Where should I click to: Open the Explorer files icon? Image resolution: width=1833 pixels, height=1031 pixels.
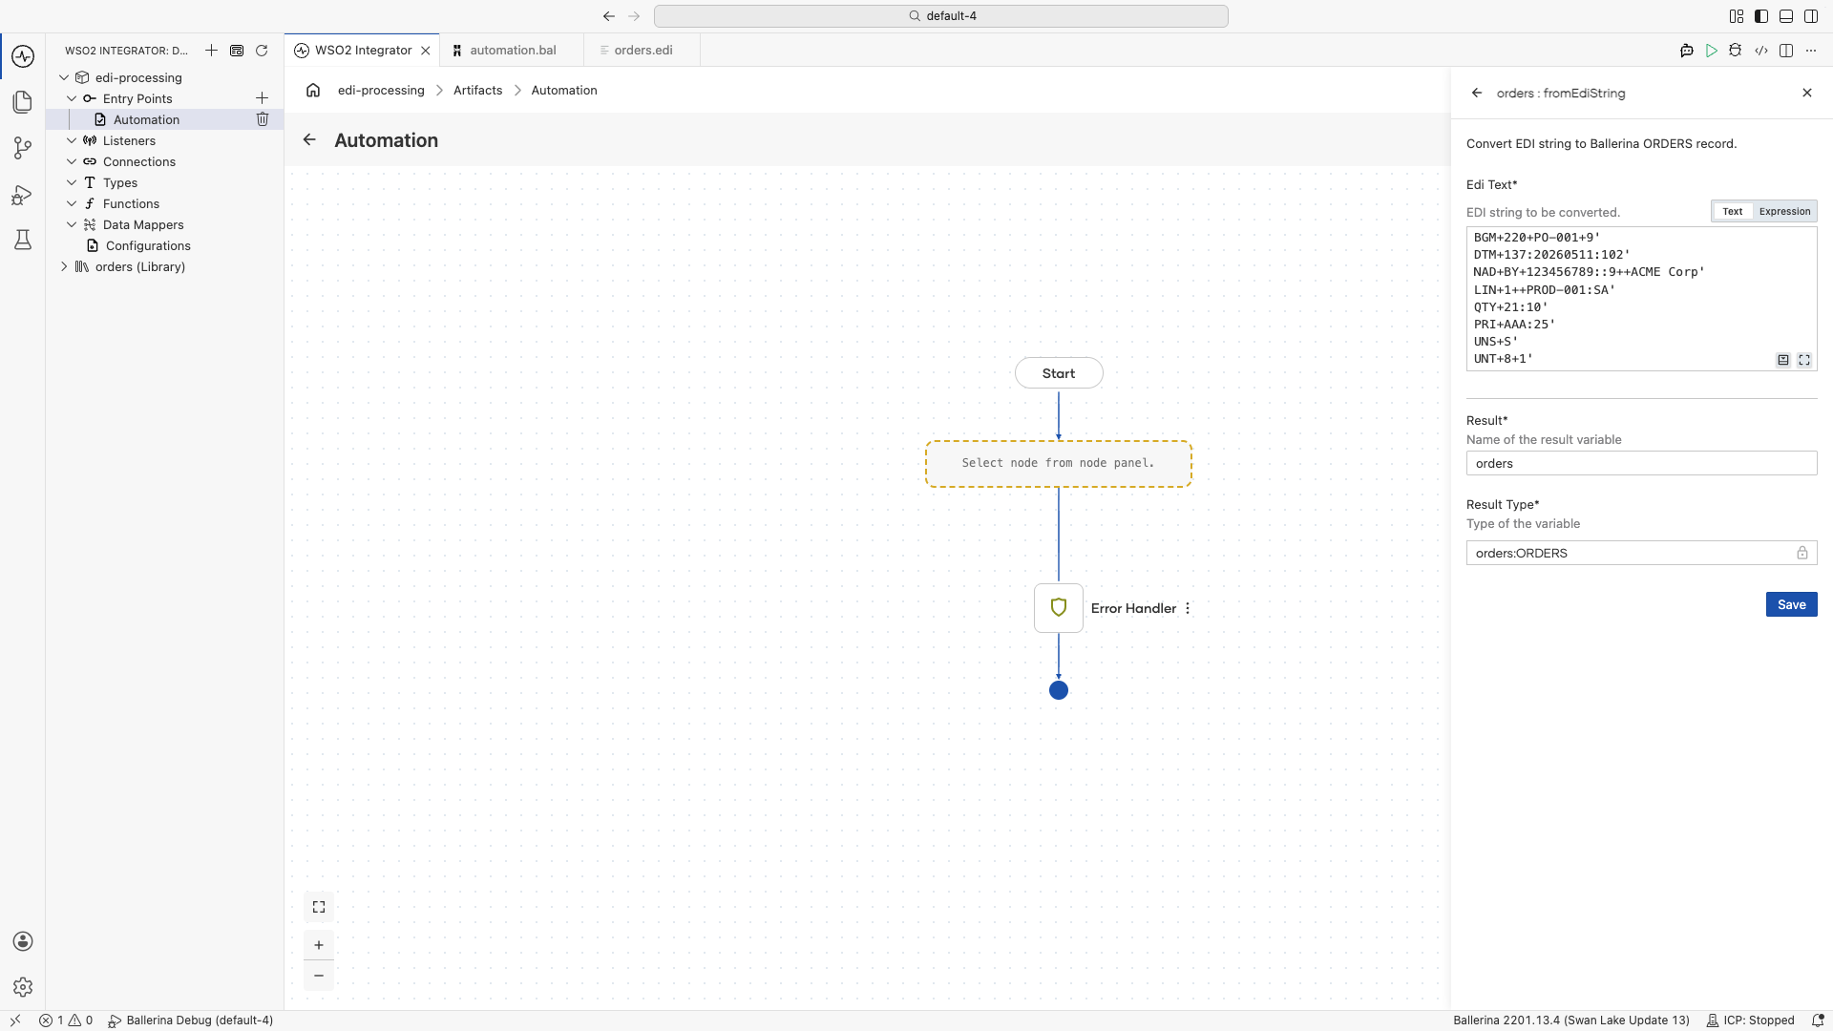pyautogui.click(x=23, y=102)
